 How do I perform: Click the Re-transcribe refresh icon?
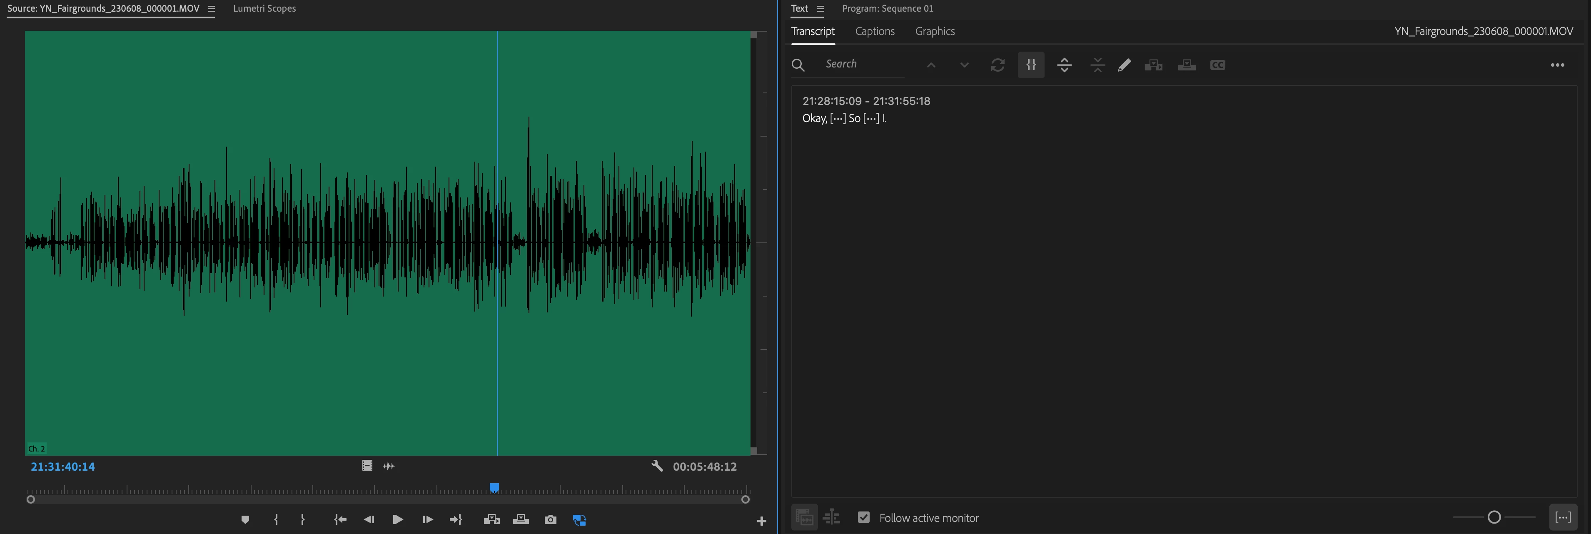click(997, 65)
